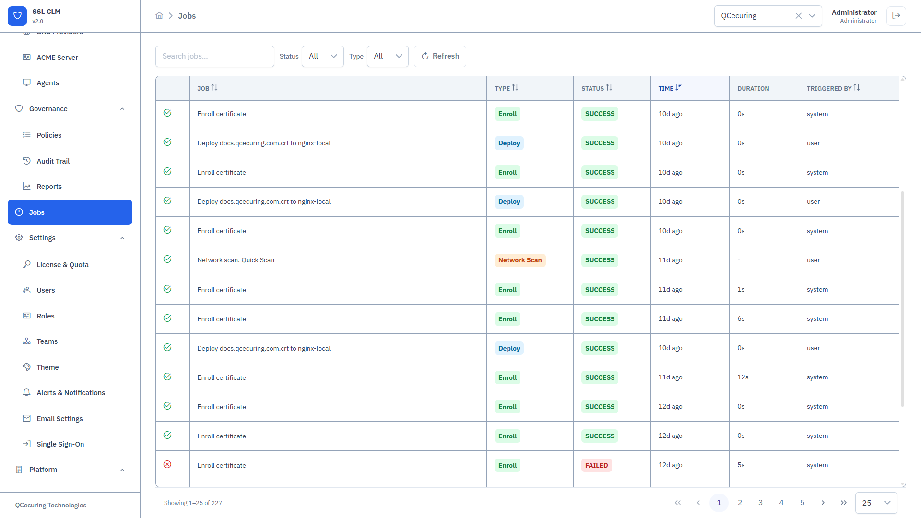Go to the previous page arrow
This screenshot has width=921, height=518.
(x=698, y=503)
